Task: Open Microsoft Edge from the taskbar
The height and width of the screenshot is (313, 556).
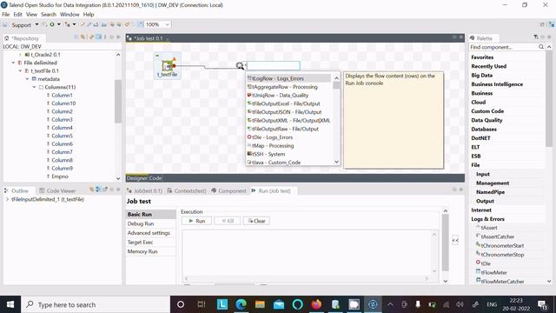Action: pyautogui.click(x=242, y=304)
